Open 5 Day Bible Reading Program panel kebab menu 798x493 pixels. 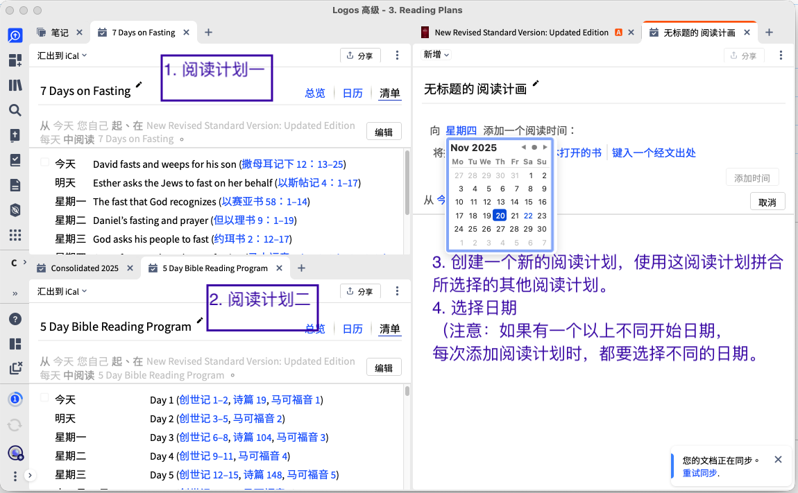tap(397, 291)
